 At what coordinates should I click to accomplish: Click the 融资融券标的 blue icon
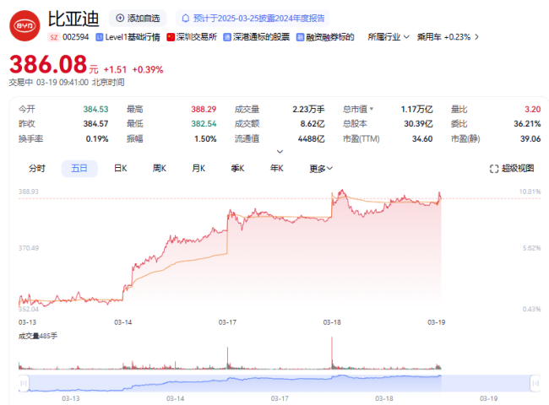(x=300, y=37)
